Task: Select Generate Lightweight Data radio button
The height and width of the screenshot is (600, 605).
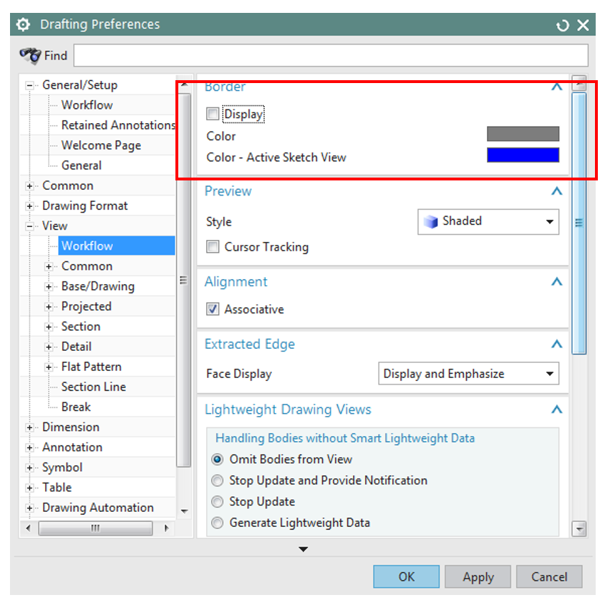Action: click(x=217, y=523)
